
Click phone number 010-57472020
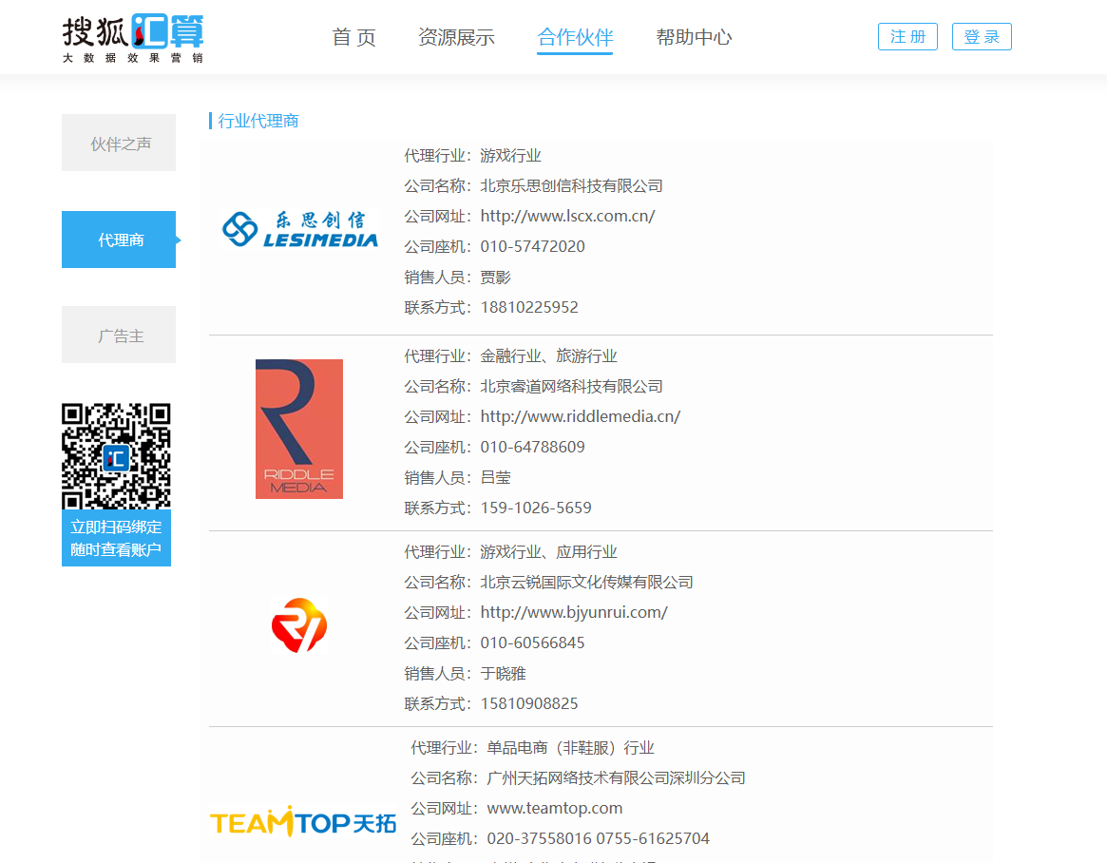(x=533, y=246)
